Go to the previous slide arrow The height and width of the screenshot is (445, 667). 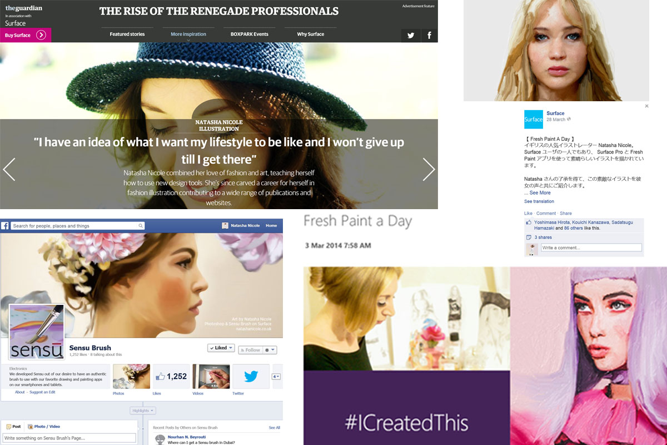coord(9,169)
